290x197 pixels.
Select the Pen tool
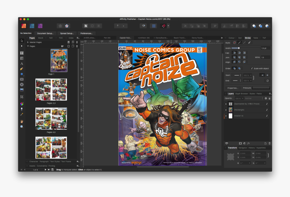(22, 69)
